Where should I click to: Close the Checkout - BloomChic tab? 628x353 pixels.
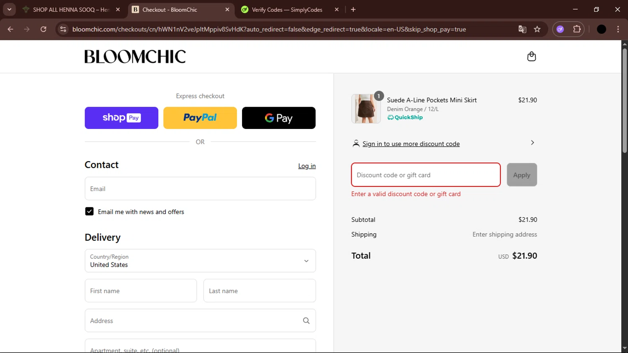click(227, 10)
